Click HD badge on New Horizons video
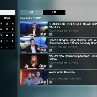The image size is (97, 97). pos(50,66)
